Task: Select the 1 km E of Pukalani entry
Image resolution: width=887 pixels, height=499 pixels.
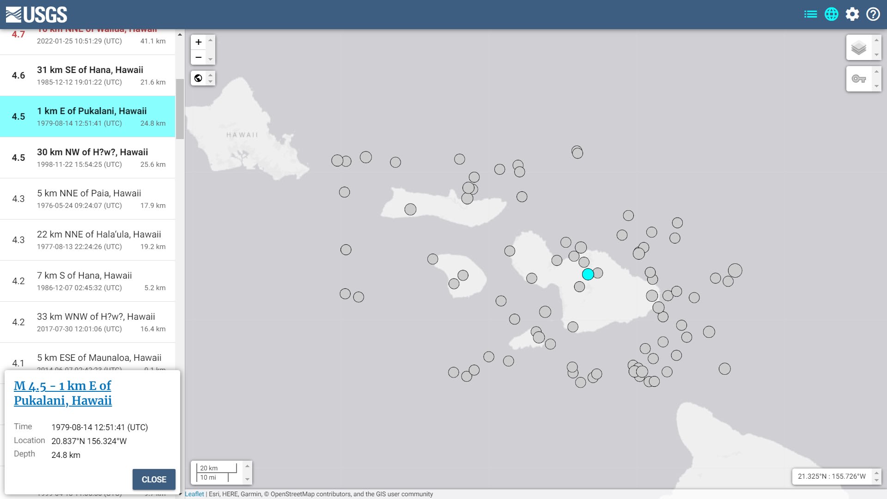Action: [x=87, y=116]
